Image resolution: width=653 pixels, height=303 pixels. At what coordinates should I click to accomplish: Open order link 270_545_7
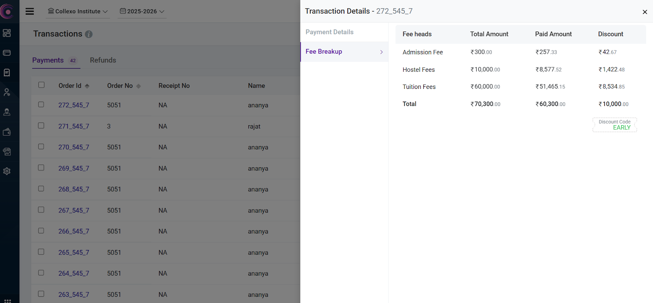tap(73, 147)
